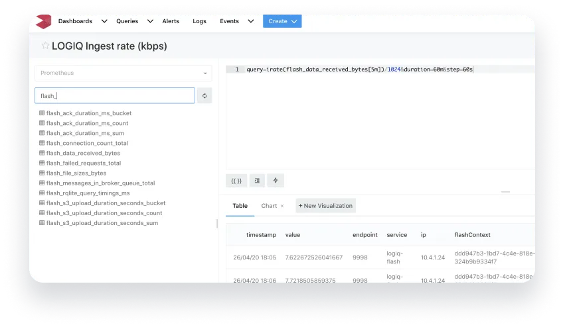Viewport: 565px width, 327px height.
Task: Click the value cell 7.622672526041667
Action: (314, 257)
